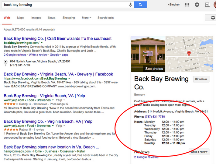Switch to the Images tab
This screenshot has width=216, height=166.
coord(36,18)
